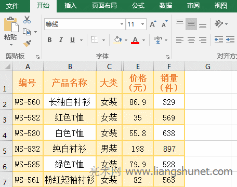
Task: Open the font size dropdown
Action: click(143, 24)
